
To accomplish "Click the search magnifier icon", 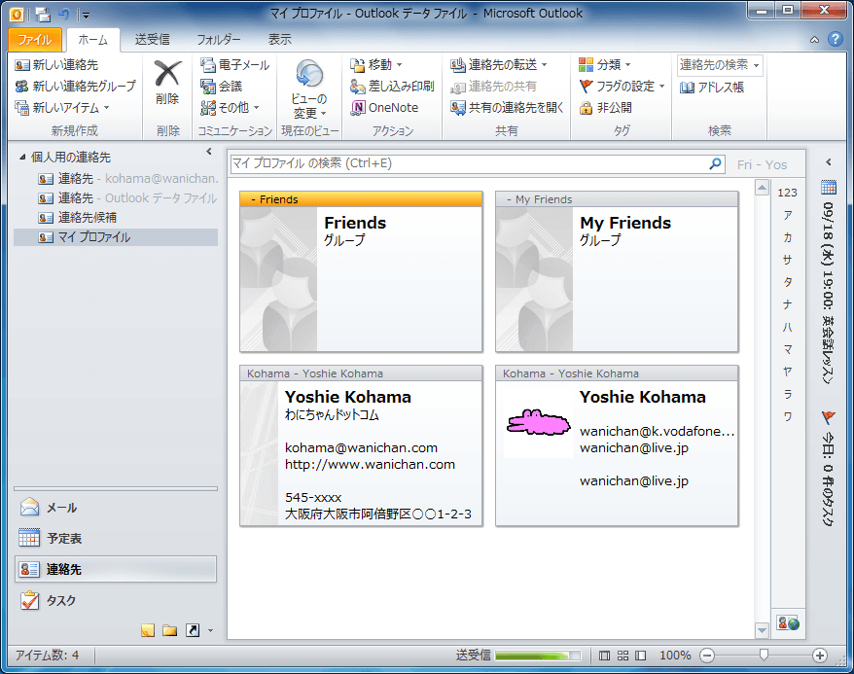I will pyautogui.click(x=715, y=163).
